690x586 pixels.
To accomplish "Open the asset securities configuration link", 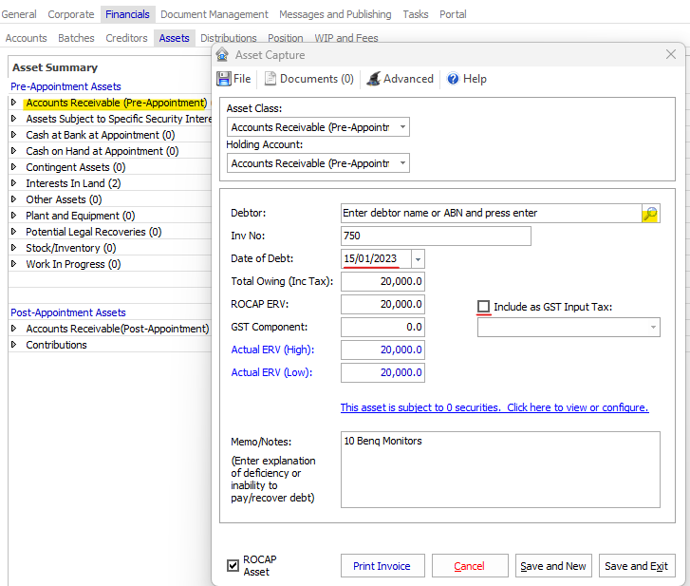I will (x=494, y=407).
